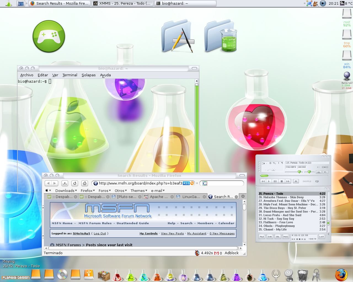Switch to the Apache tab in Firefox

[x=159, y=197]
